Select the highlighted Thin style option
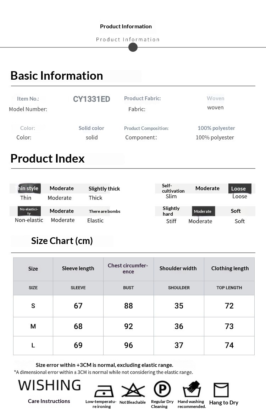 (28, 188)
